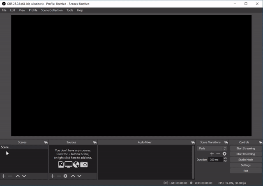Screen dimensions: 263x186
Task: Open the File menu
Action: (x=4, y=10)
